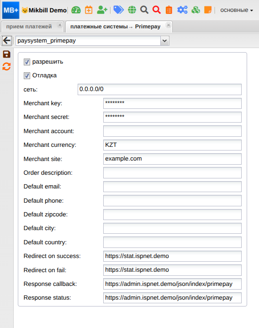Expand the paysystem_primepay dropdown arrow
This screenshot has height=328, width=259.
point(165,41)
